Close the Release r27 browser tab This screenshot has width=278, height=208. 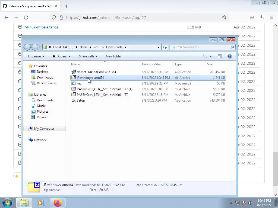pos(56,6)
